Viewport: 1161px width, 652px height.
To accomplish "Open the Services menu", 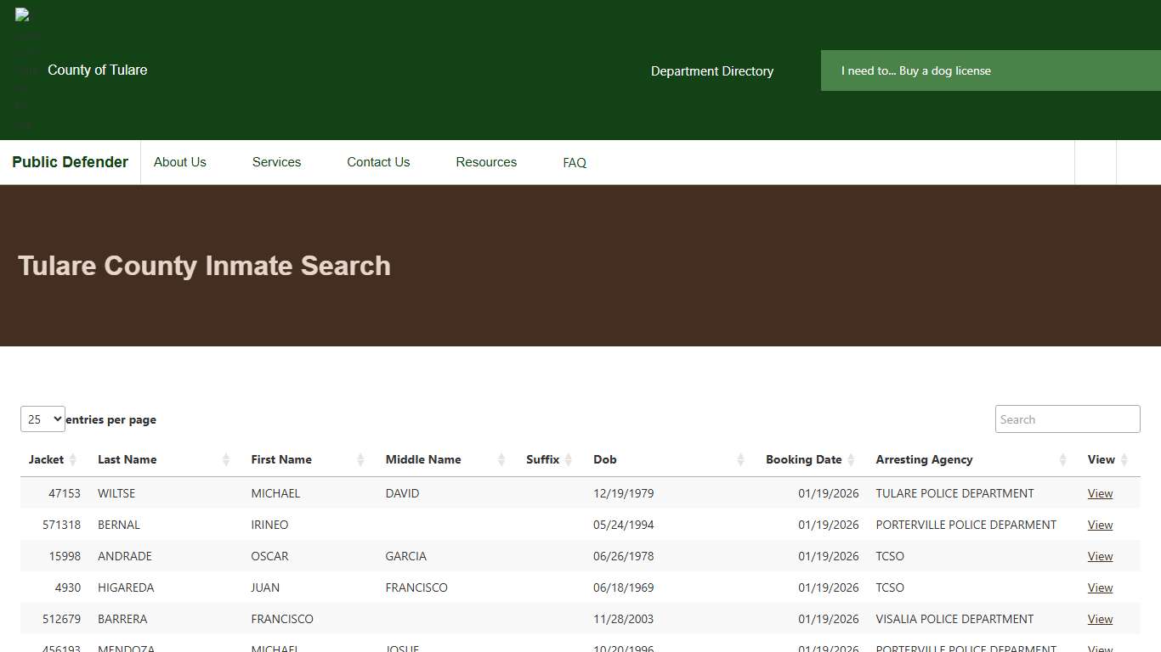I will (276, 162).
